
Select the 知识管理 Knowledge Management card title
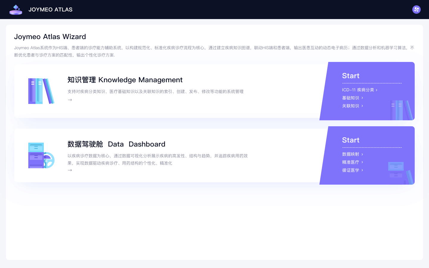(125, 80)
